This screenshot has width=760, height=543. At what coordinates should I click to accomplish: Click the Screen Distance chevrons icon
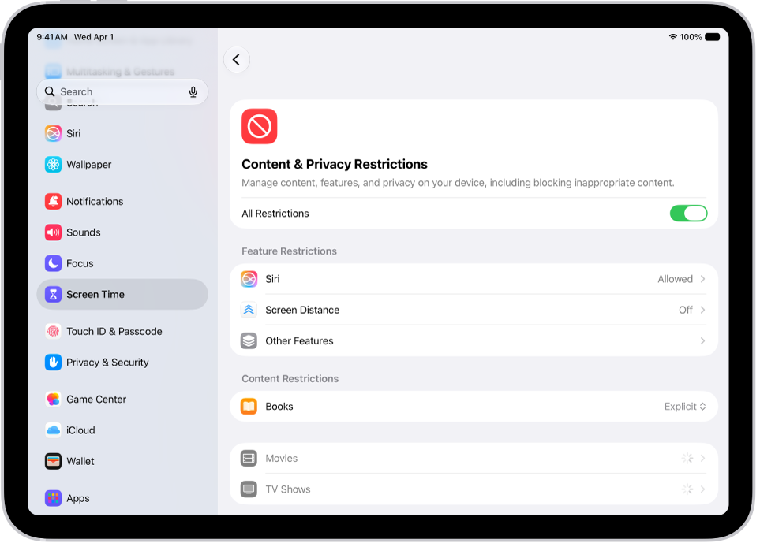pos(249,310)
